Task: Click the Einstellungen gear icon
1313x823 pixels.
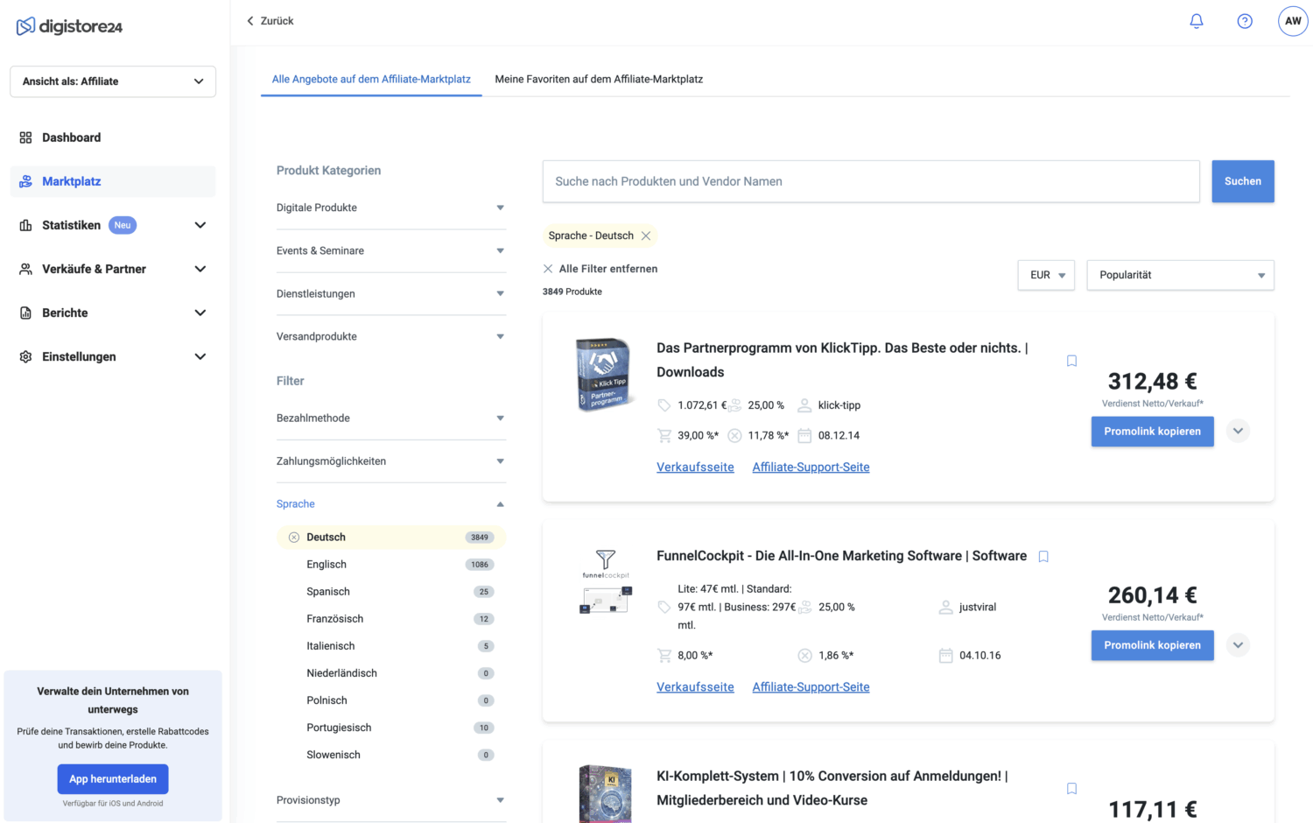Action: [x=25, y=356]
